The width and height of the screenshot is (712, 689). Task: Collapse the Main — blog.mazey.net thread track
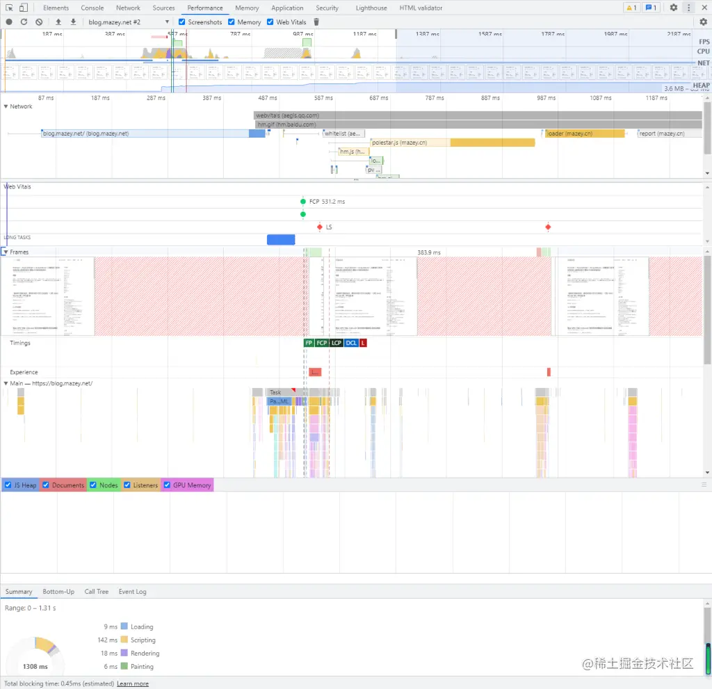coord(7,383)
